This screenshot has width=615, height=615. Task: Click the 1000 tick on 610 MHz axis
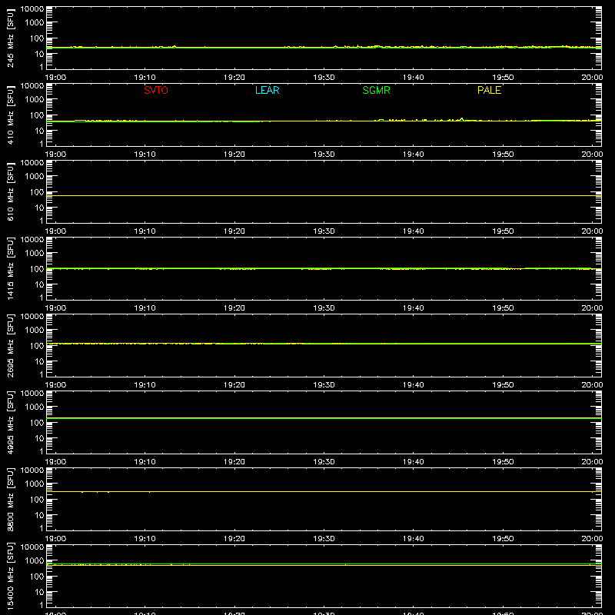tap(35, 177)
